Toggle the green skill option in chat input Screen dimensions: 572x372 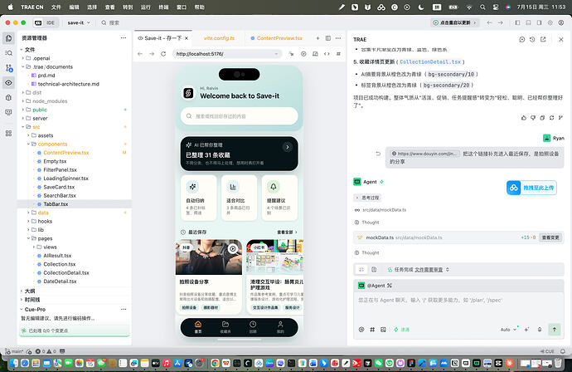tap(401, 330)
